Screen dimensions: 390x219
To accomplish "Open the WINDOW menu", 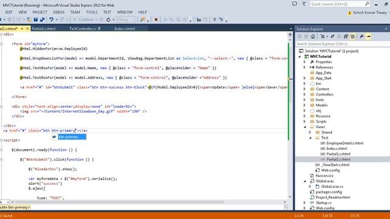I will 125,12.
